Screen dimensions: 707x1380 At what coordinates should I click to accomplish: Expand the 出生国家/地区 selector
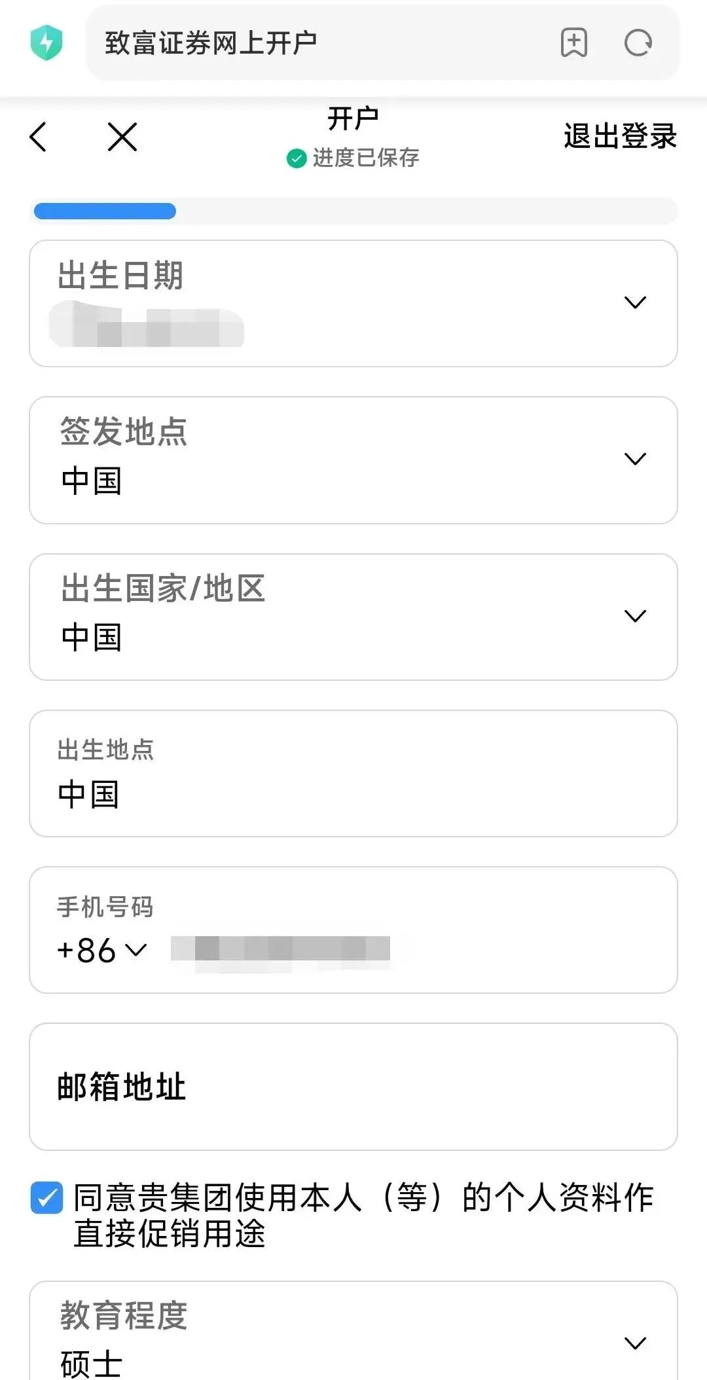635,616
